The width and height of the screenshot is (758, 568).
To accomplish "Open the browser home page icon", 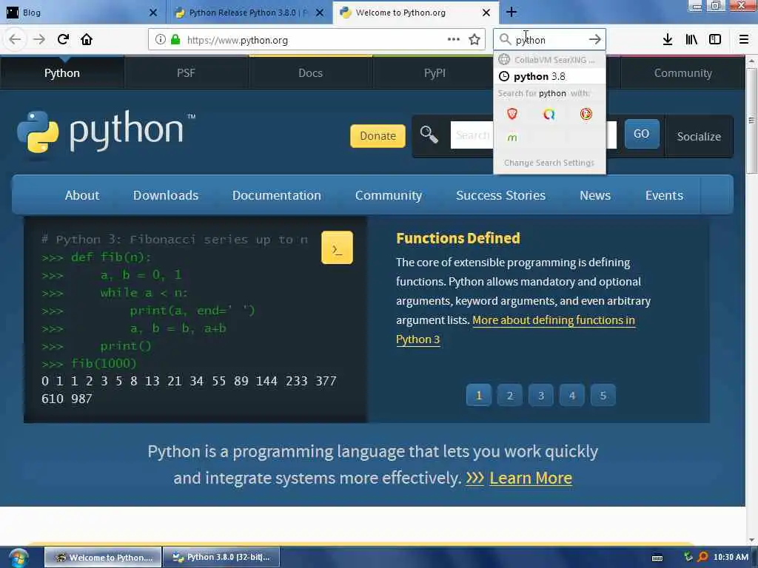I will 87,39.
